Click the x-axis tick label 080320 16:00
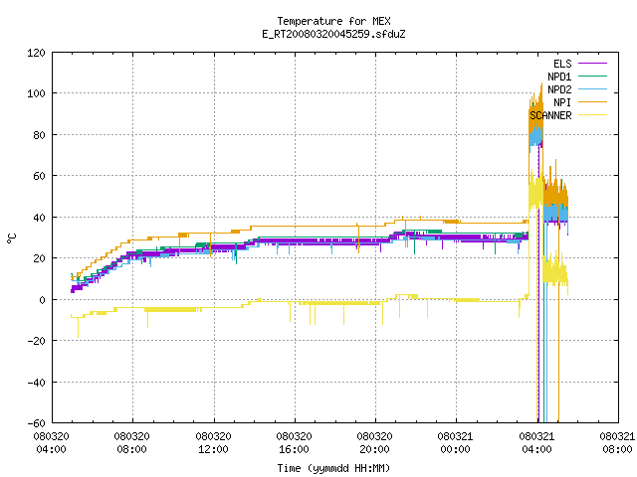This screenshot has width=637, height=477. point(295,443)
